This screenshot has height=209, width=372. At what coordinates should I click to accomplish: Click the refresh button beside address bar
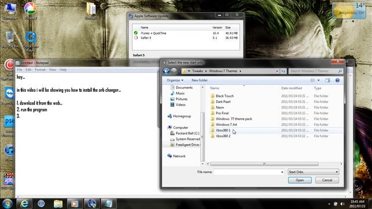coord(283,71)
